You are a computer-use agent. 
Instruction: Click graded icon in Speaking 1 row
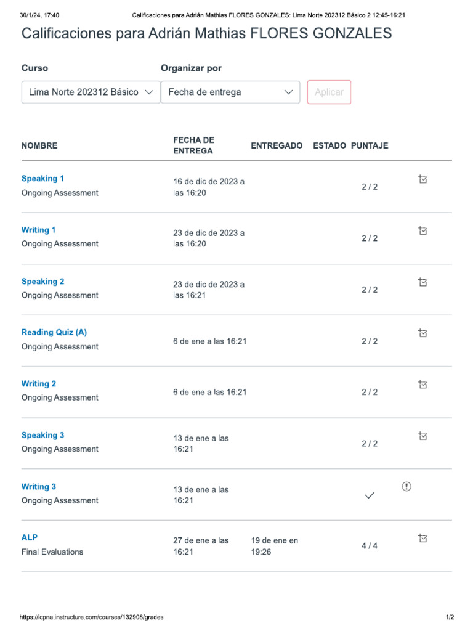click(x=422, y=179)
